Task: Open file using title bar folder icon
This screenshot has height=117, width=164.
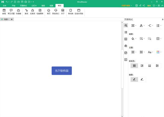Action: click(x=19, y=2)
